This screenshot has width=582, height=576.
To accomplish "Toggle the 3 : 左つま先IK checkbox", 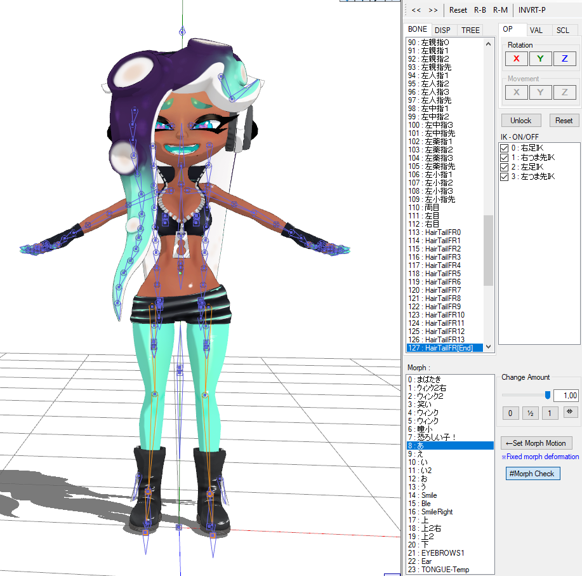I will (504, 177).
